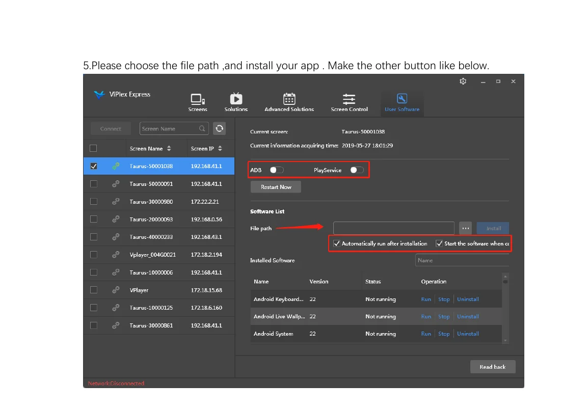Click the File path input field
This screenshot has width=588, height=411.
394,228
